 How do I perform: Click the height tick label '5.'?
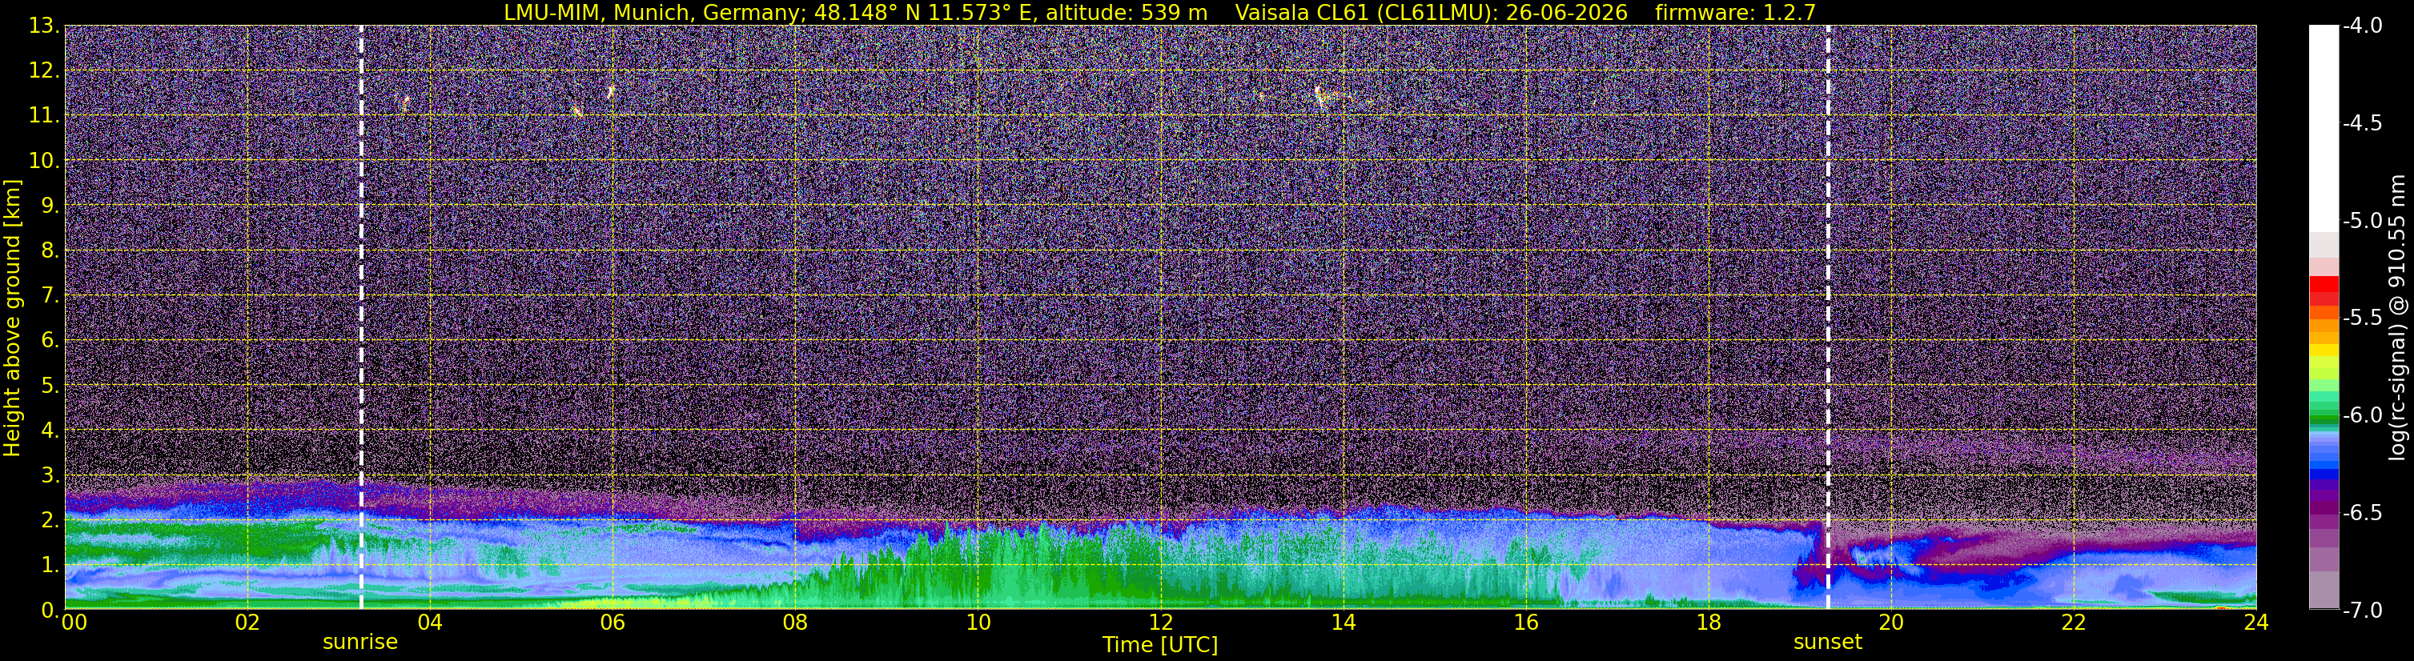pyautogui.click(x=50, y=385)
